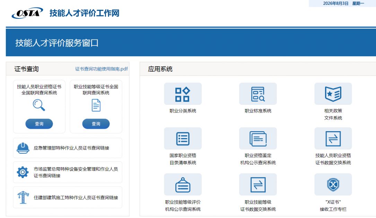Click the document icon for 职业技能等级证书查询
The width and height of the screenshot is (376, 218).
96,106
